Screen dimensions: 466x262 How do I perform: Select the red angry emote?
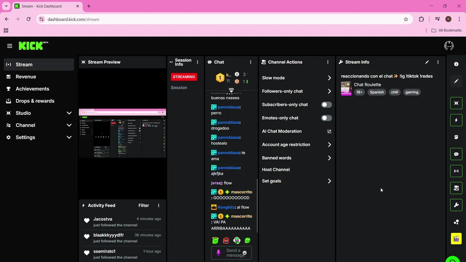tap(226, 241)
